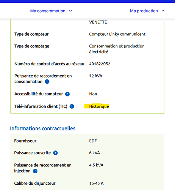
Task: Click the Compteur Linky communicant value
Action: (x=117, y=34)
